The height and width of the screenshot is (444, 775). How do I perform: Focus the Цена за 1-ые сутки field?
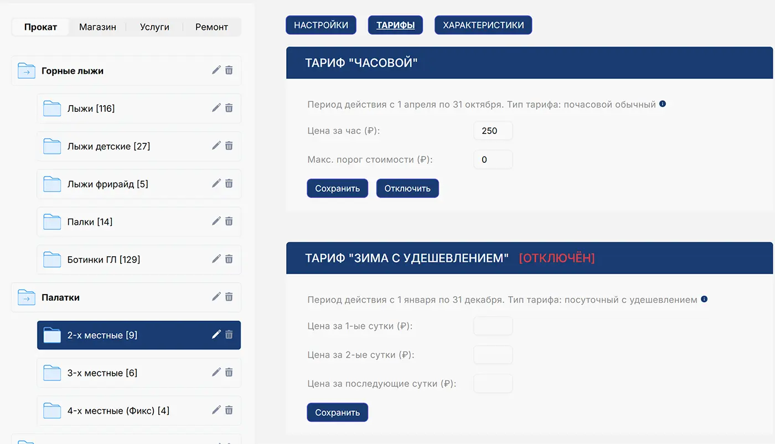point(493,326)
